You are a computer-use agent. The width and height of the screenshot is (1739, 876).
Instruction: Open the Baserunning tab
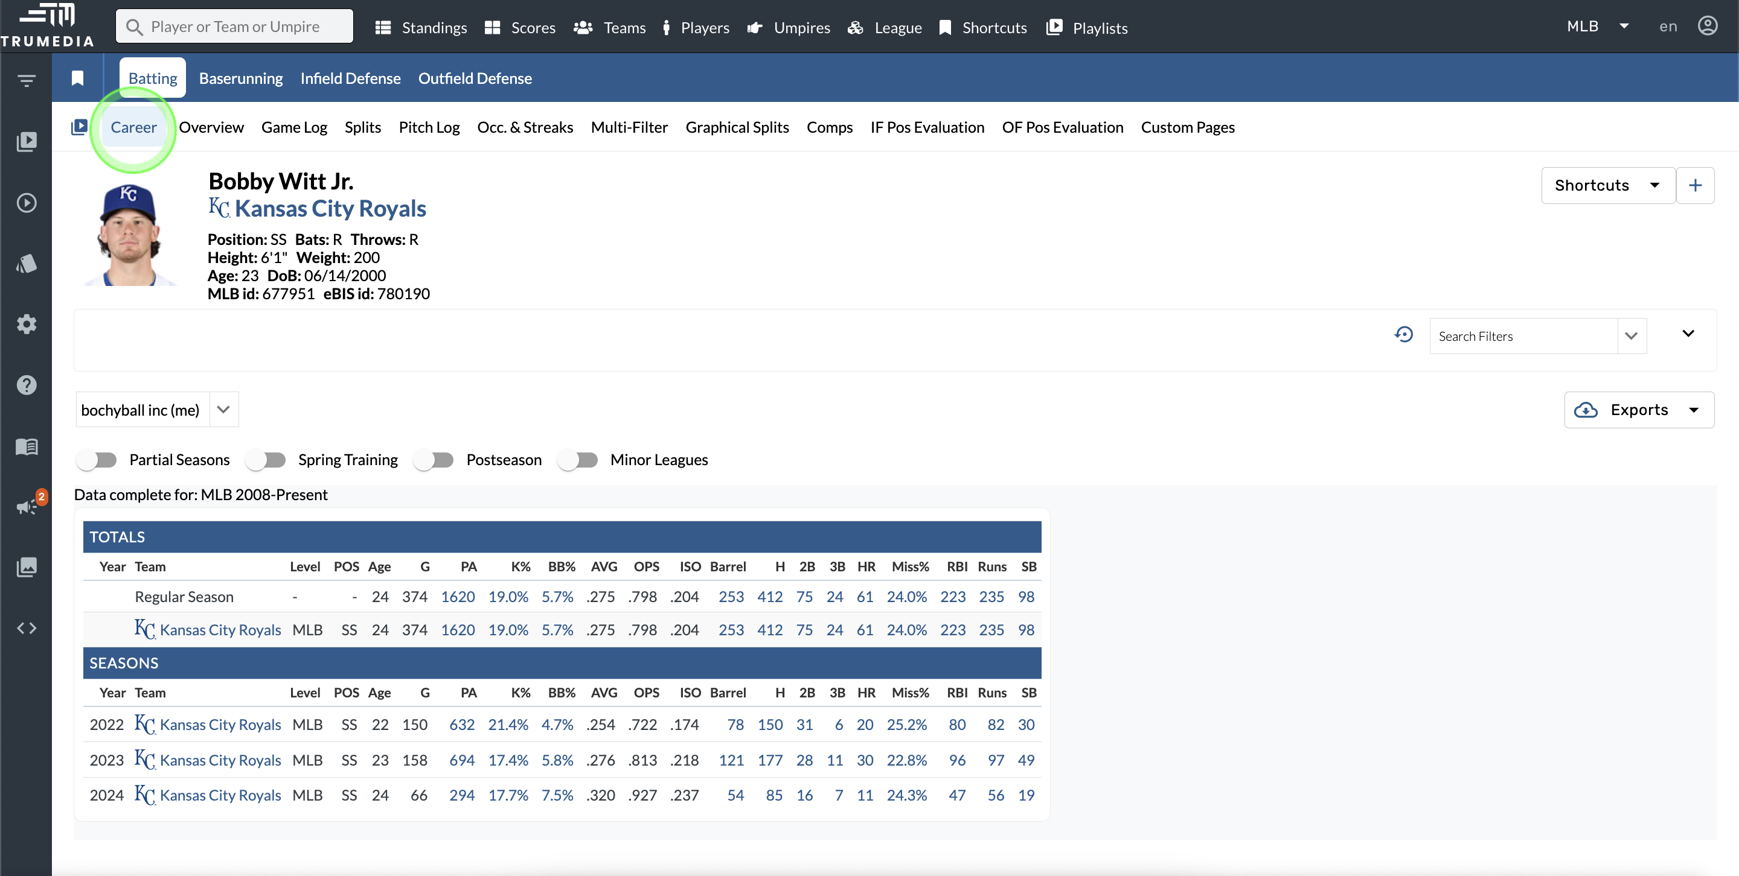(240, 78)
